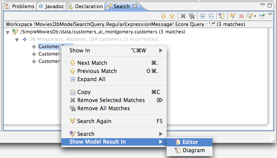
Task: Select DB Mongomery, Alabama, USA customers row
Action: pos(94,39)
